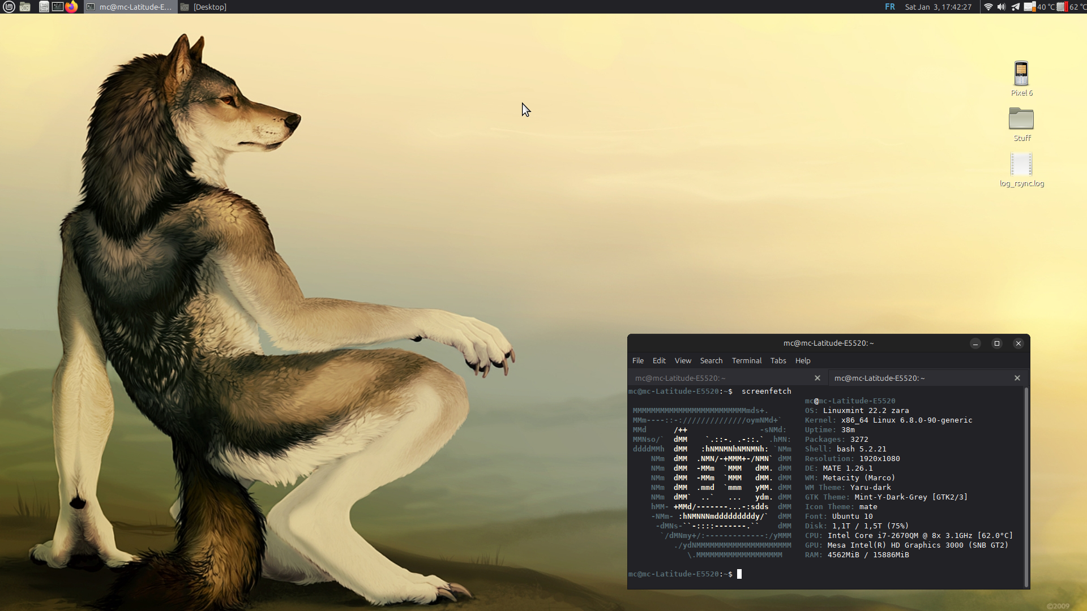Click the terminal's vertical scrollbar
Viewport: 1087px width, 611px height.
tap(1026, 487)
